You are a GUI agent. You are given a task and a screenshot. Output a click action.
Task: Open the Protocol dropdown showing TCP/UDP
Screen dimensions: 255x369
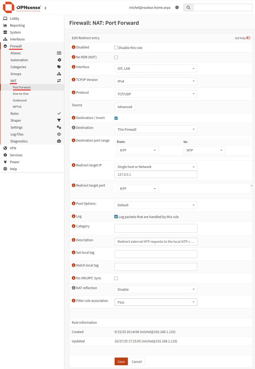coord(156,94)
